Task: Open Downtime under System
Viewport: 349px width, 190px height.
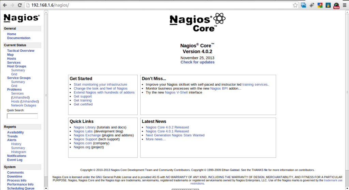Action: coord(15,176)
